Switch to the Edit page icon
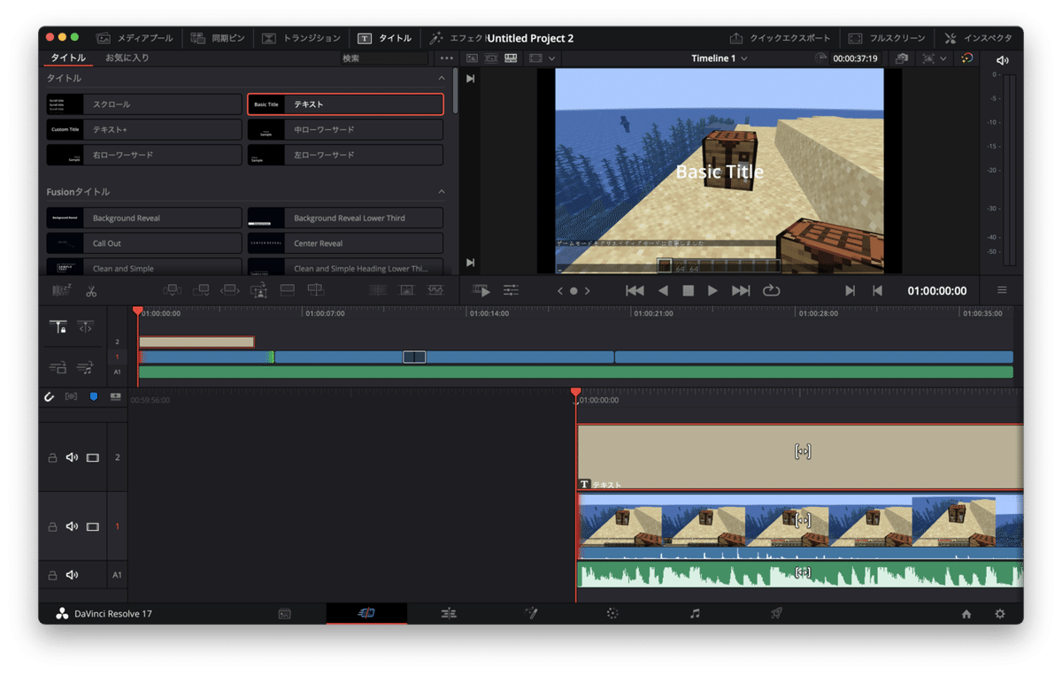Viewport: 1062px width, 675px height. (x=449, y=613)
